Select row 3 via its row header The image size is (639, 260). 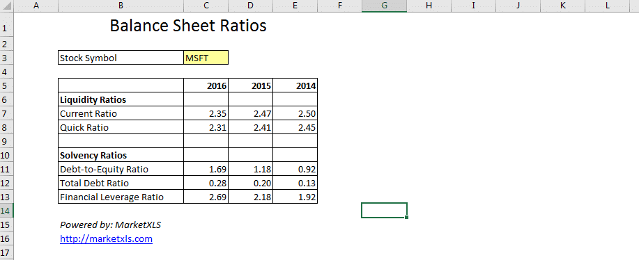6,58
